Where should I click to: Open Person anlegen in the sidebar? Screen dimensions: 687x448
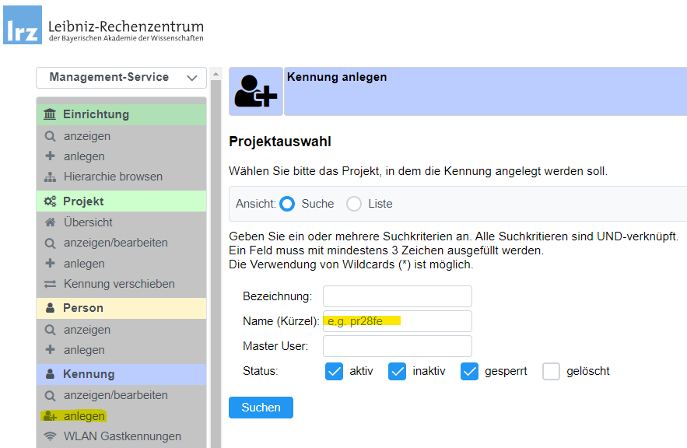84,350
